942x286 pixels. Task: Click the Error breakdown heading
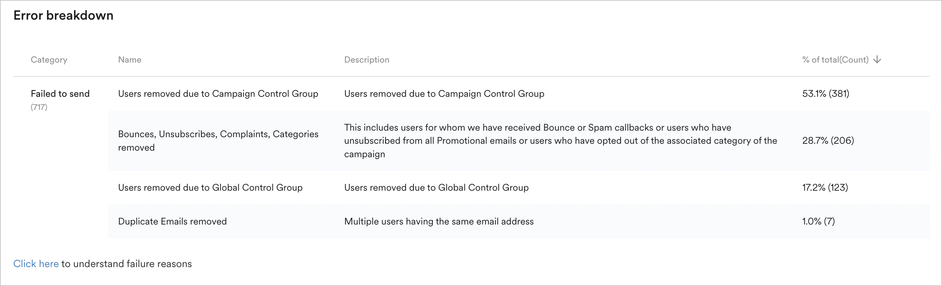click(x=63, y=15)
